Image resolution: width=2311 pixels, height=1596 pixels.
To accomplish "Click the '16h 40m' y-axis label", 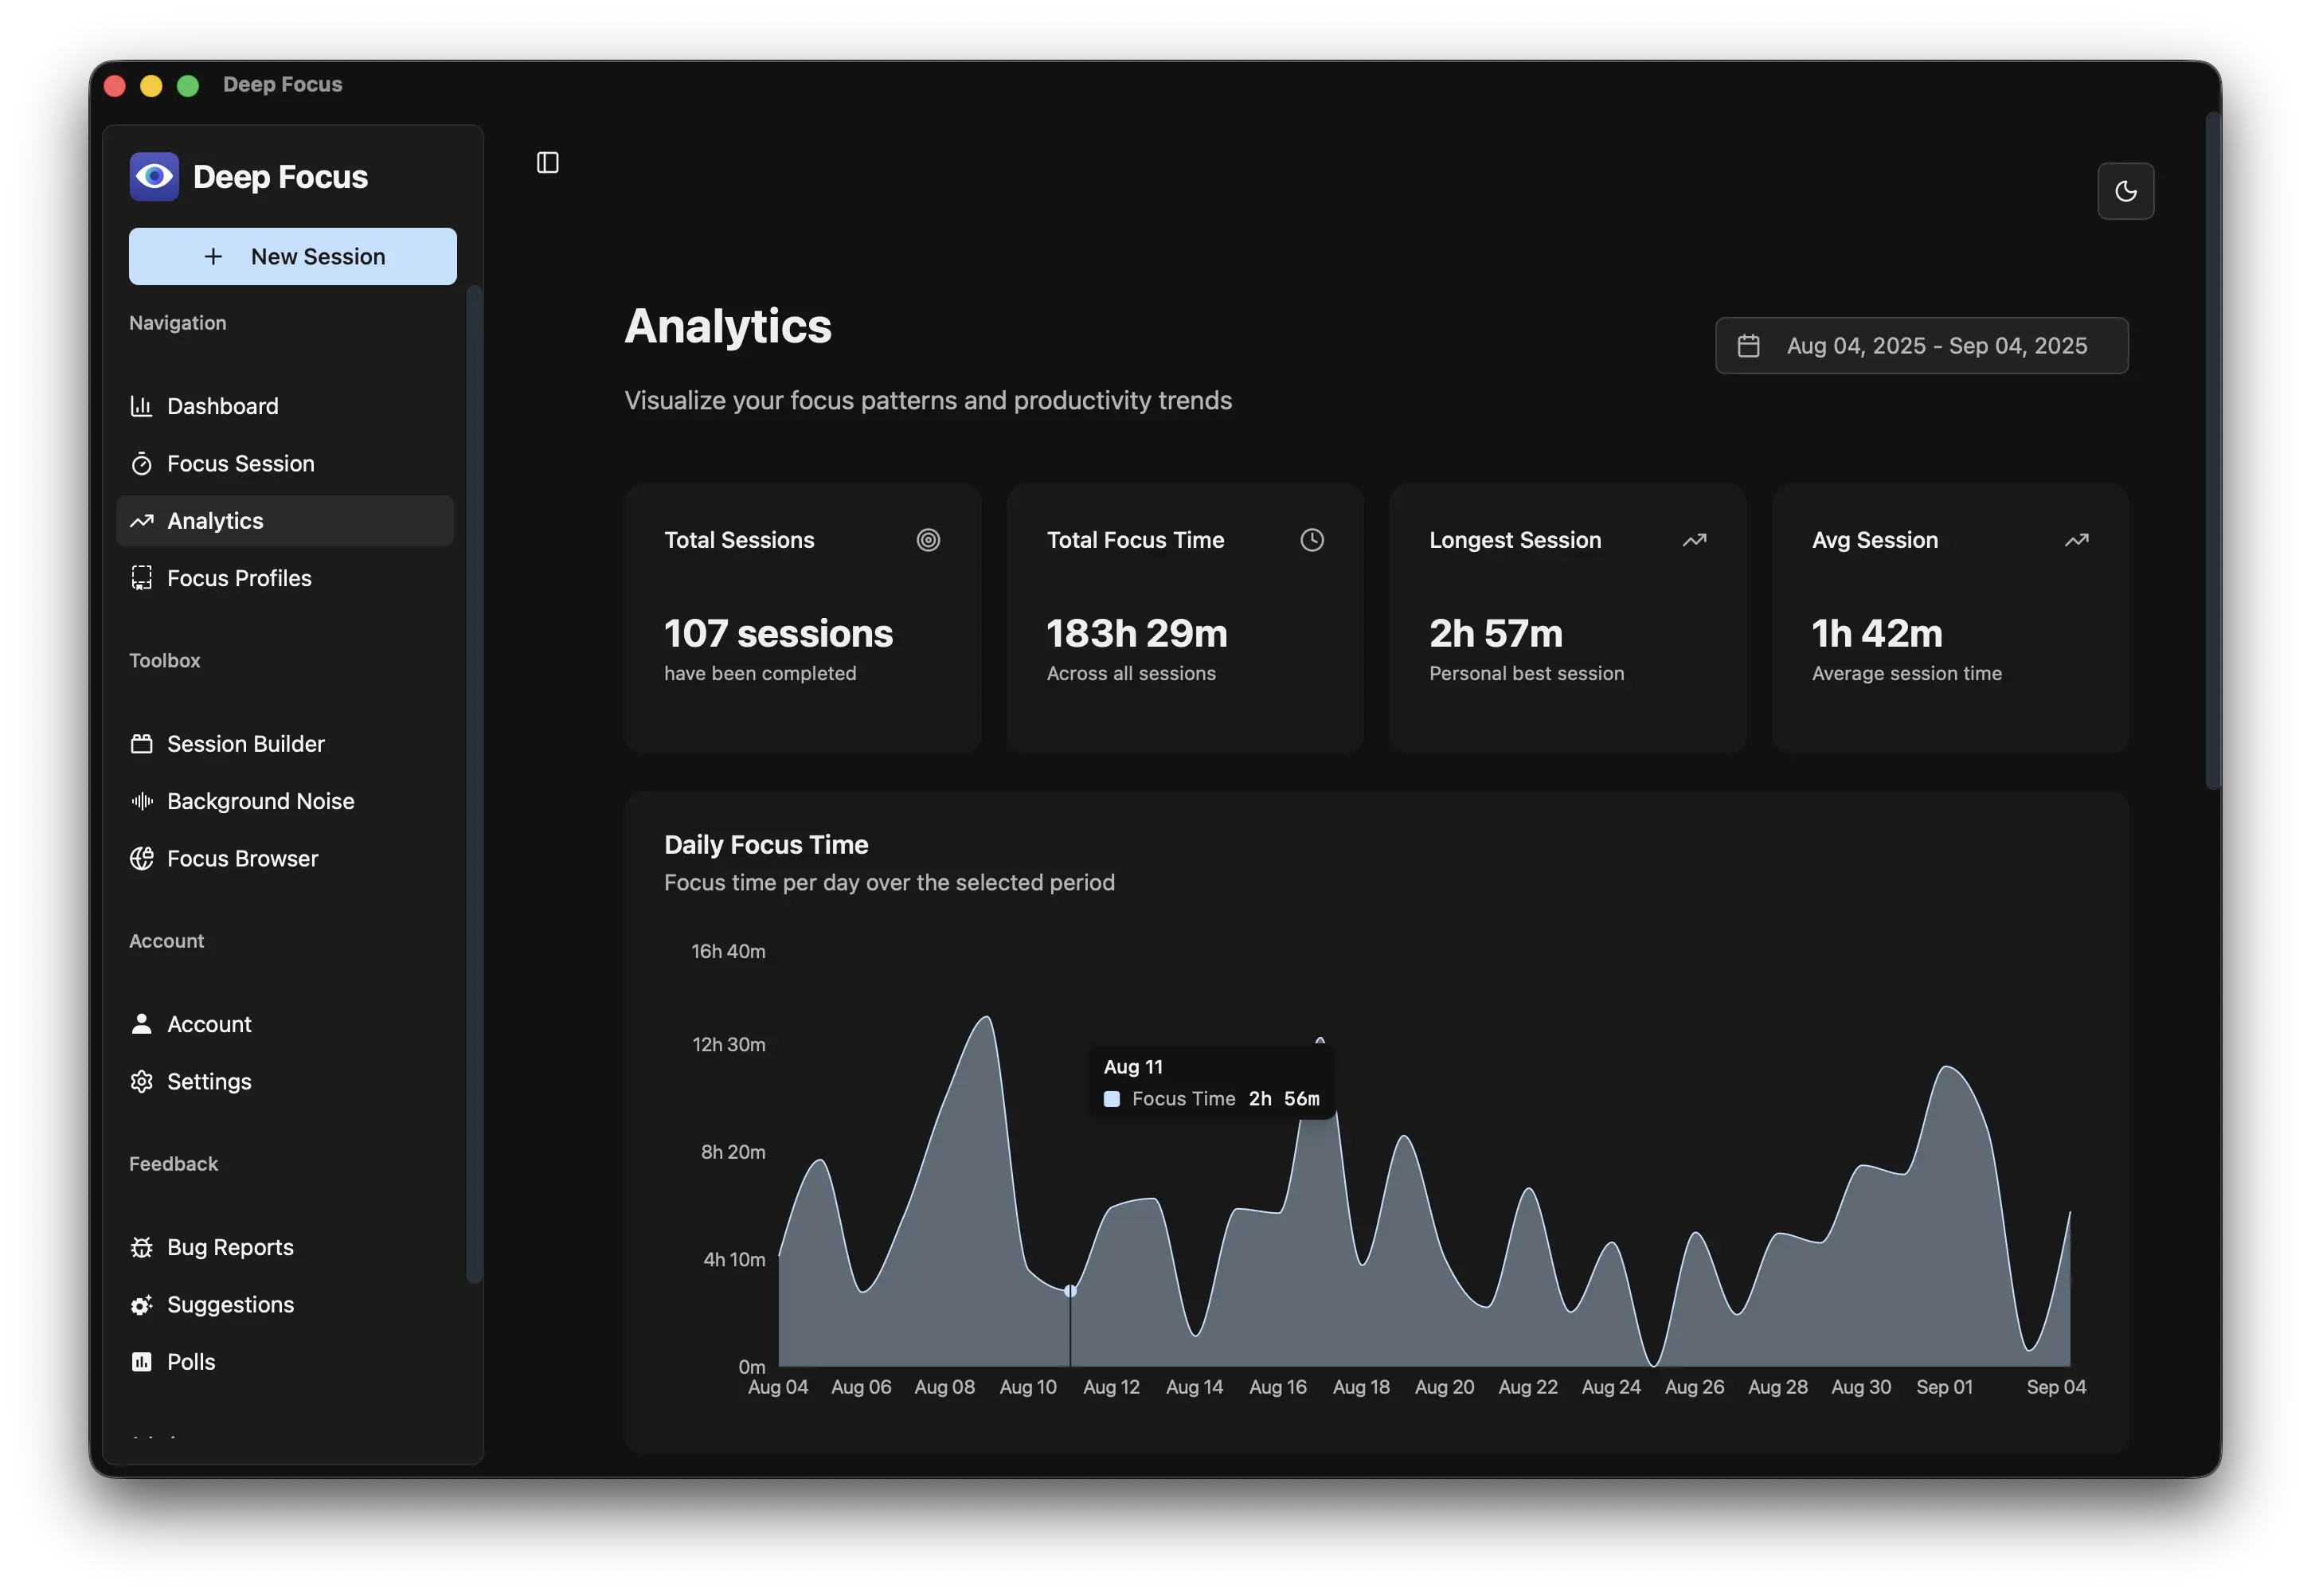I will [x=728, y=951].
